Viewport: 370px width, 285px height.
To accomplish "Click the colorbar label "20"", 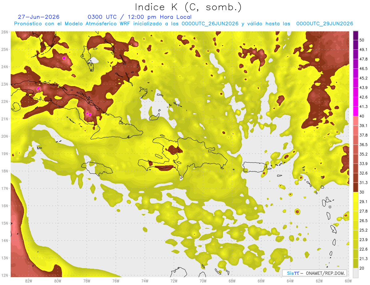I will coord(362,268).
